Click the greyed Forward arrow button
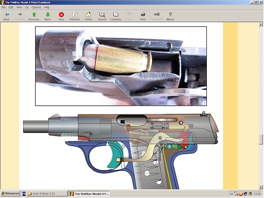 (20, 17)
